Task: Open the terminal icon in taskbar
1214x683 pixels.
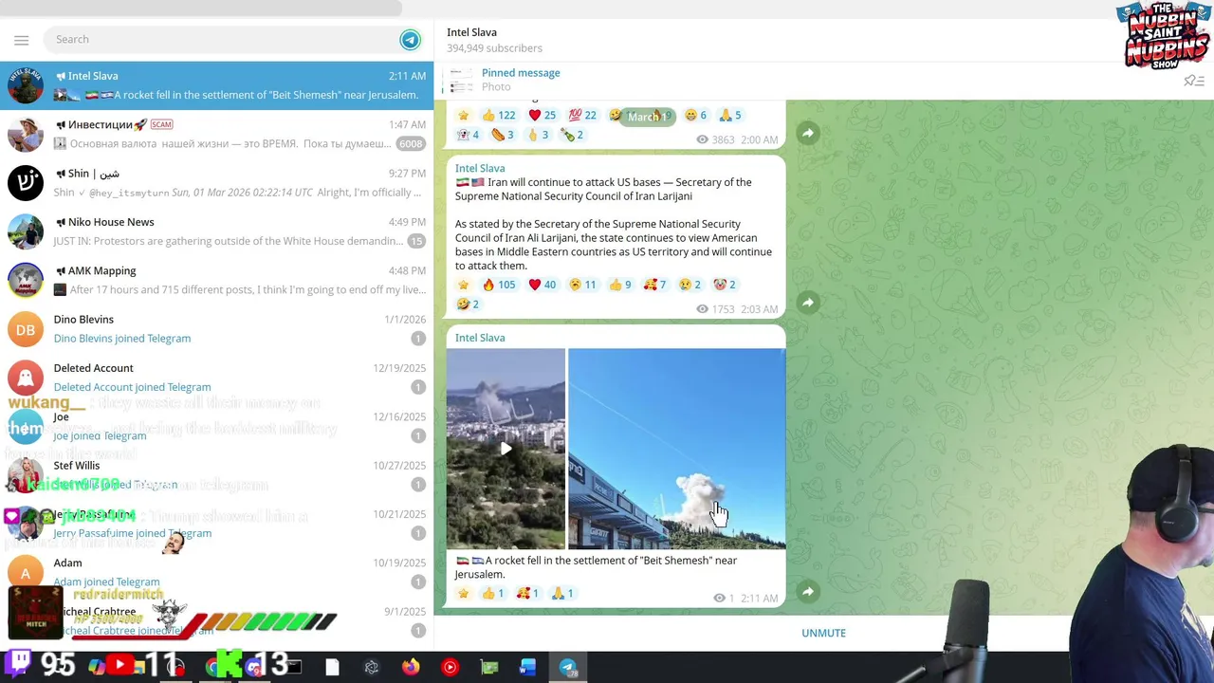Action: (x=294, y=667)
